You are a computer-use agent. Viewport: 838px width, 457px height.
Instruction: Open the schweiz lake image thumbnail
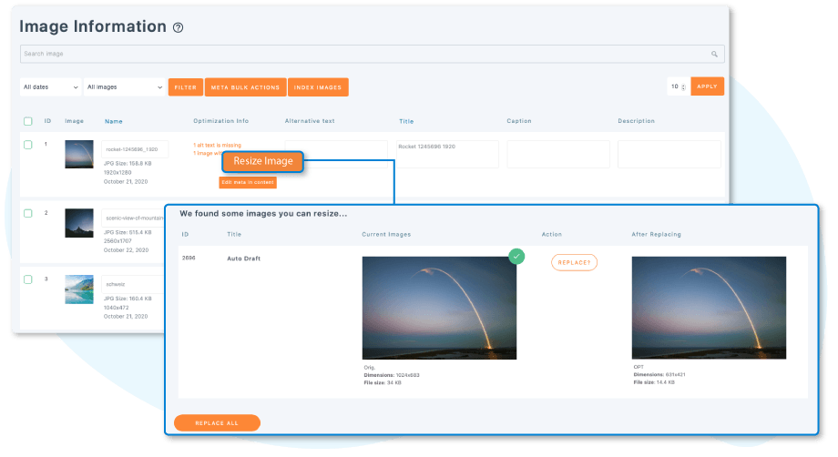pyautogui.click(x=79, y=289)
